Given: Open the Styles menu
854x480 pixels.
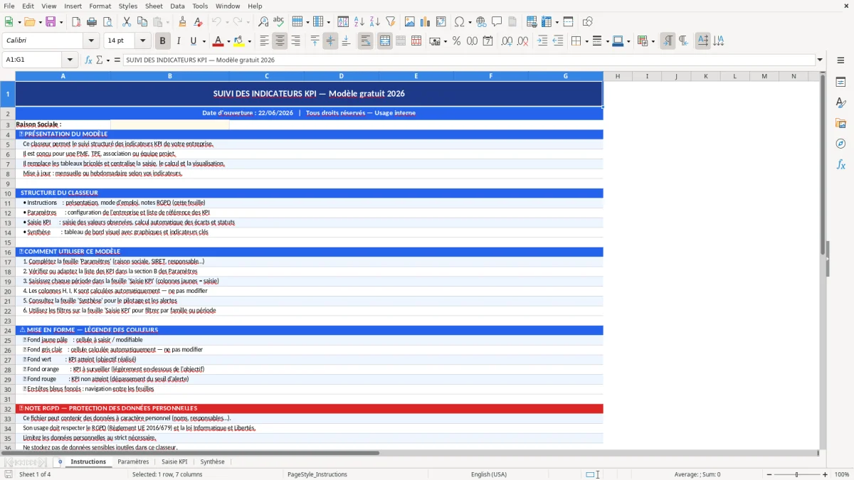Looking at the screenshot, I should pos(128,6).
